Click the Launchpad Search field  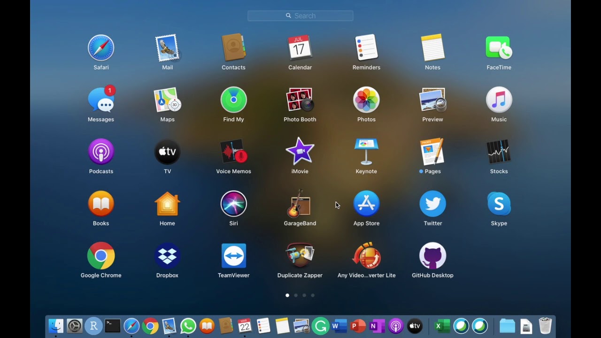point(300,15)
